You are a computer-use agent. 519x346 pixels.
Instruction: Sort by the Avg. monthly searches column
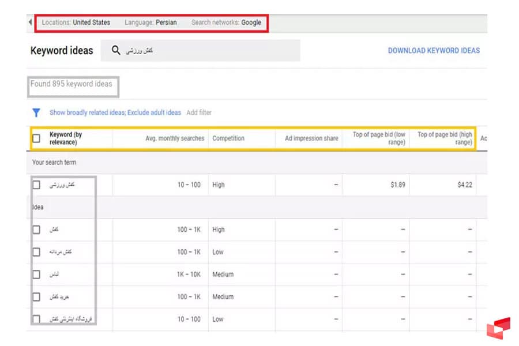pos(175,138)
